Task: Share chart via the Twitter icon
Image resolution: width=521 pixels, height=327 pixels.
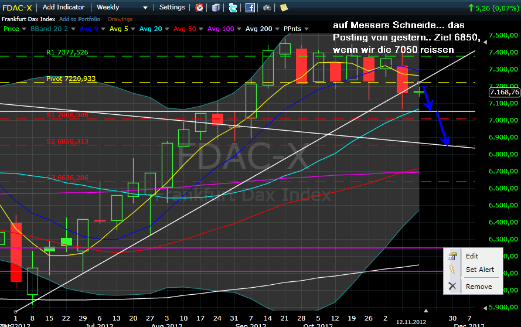Action: click(x=233, y=7)
